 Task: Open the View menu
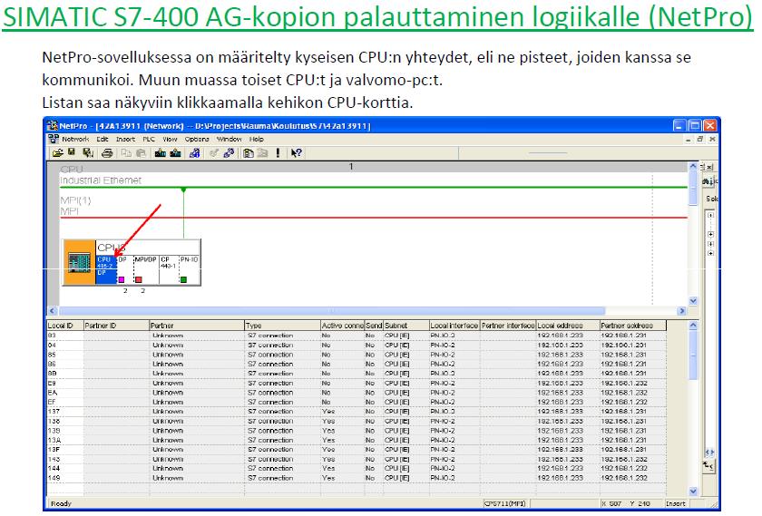(x=170, y=139)
